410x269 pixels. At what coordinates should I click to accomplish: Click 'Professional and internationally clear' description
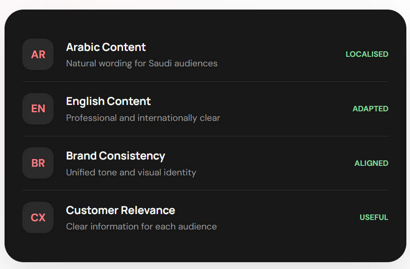(143, 118)
